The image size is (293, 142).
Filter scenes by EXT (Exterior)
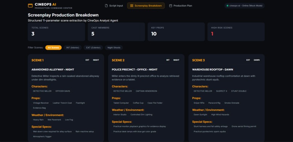click(93, 48)
